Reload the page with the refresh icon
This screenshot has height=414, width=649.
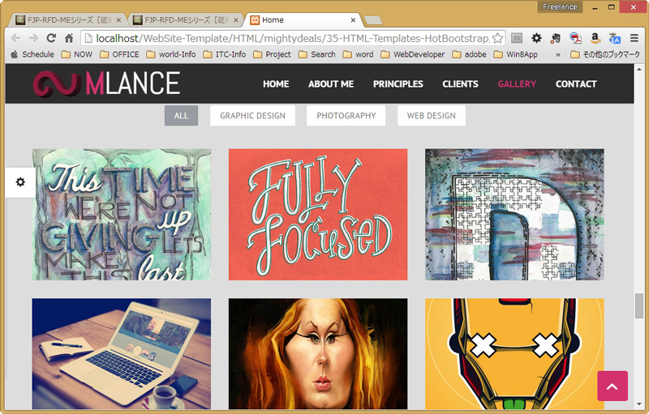(51, 38)
